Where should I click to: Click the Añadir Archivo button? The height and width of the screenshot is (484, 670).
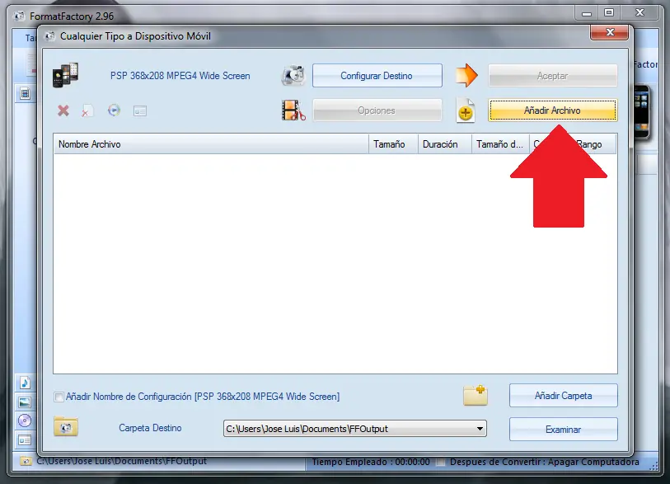click(x=552, y=110)
